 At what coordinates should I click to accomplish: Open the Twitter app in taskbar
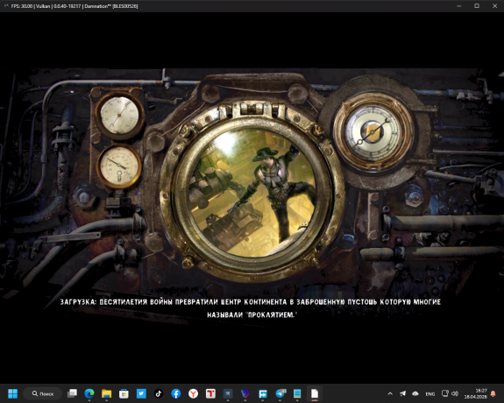tap(141, 393)
